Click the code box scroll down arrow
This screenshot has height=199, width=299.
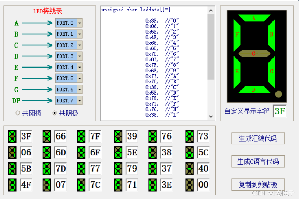coord(211,116)
